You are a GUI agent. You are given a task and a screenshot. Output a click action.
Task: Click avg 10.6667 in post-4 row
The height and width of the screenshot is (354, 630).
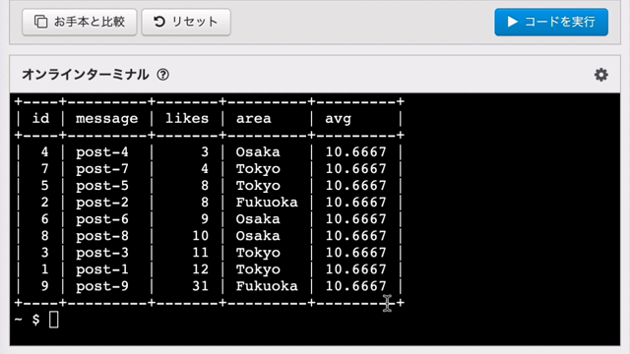click(355, 152)
